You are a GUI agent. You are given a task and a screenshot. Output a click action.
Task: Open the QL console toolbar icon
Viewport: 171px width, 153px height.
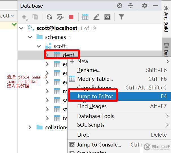107,17
